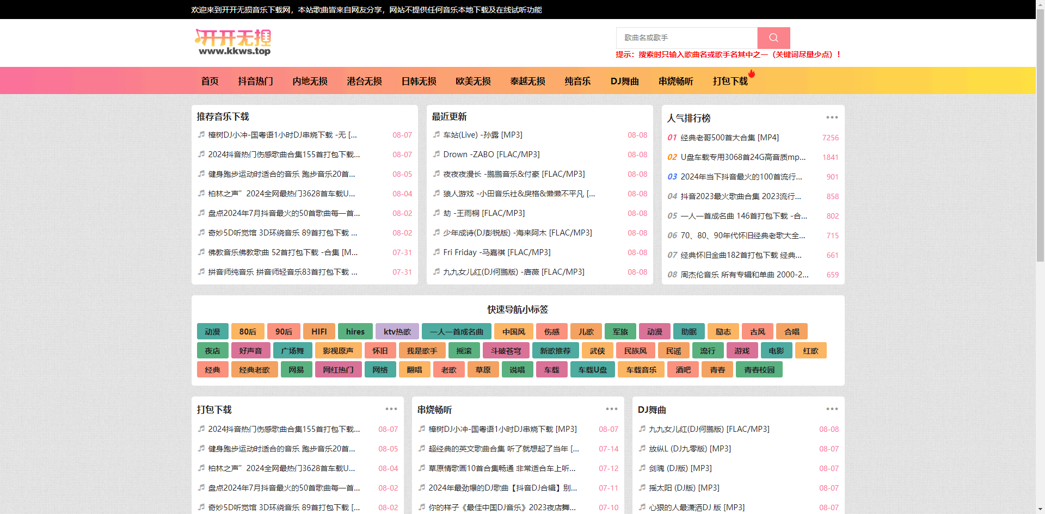Open 内地无损 navigation item
Viewport: 1045px width, 514px height.
[310, 81]
